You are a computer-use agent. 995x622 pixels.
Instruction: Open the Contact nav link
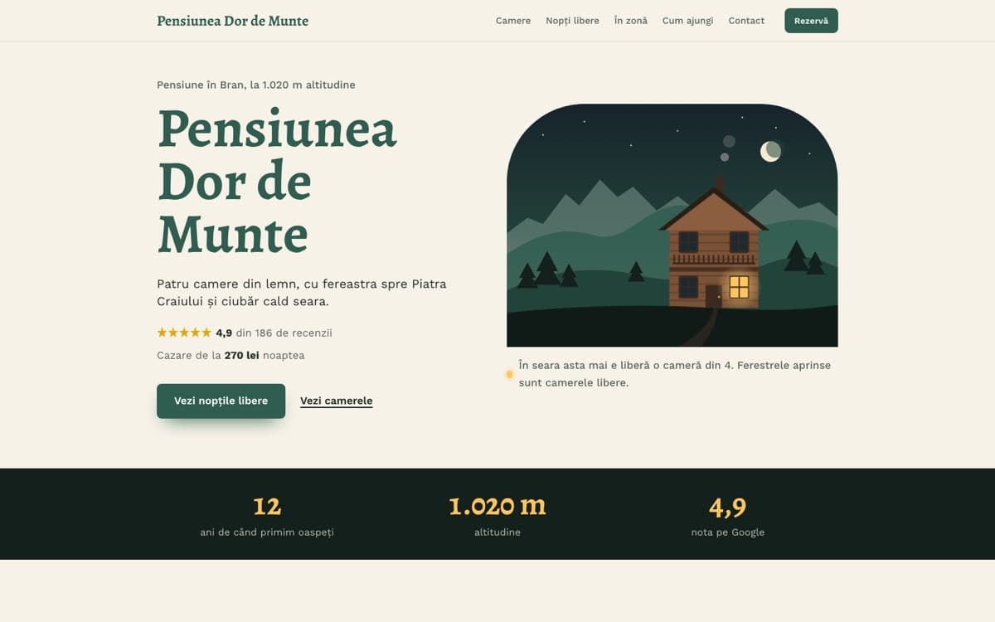(x=746, y=21)
